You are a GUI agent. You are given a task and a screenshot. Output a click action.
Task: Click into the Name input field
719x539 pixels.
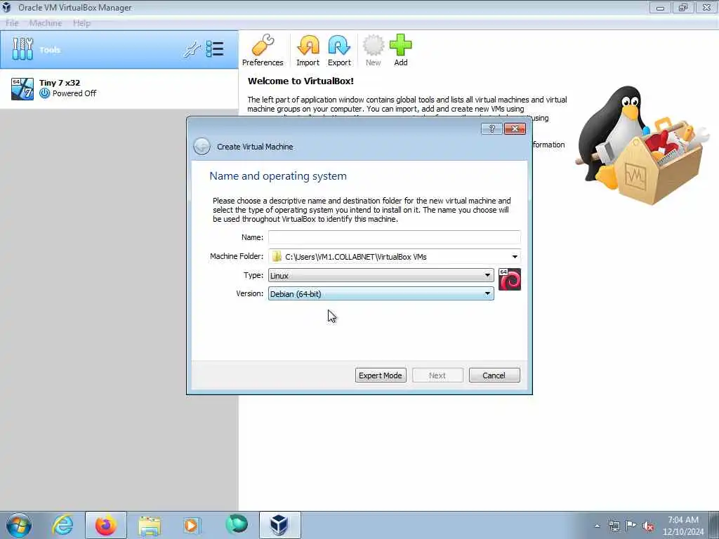coord(395,237)
